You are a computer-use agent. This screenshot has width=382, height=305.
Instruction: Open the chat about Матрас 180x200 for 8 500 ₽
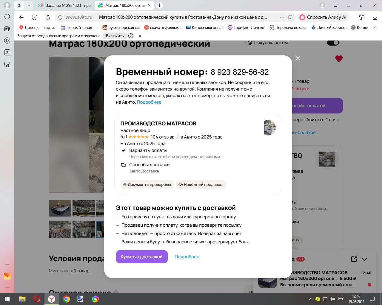315,279
